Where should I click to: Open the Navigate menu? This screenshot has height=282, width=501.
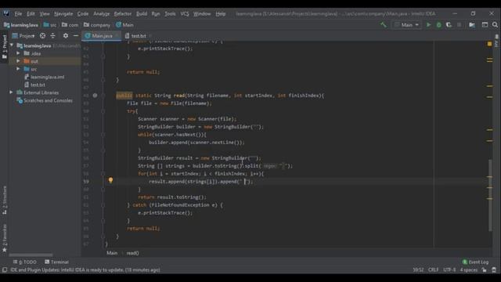pos(63,14)
